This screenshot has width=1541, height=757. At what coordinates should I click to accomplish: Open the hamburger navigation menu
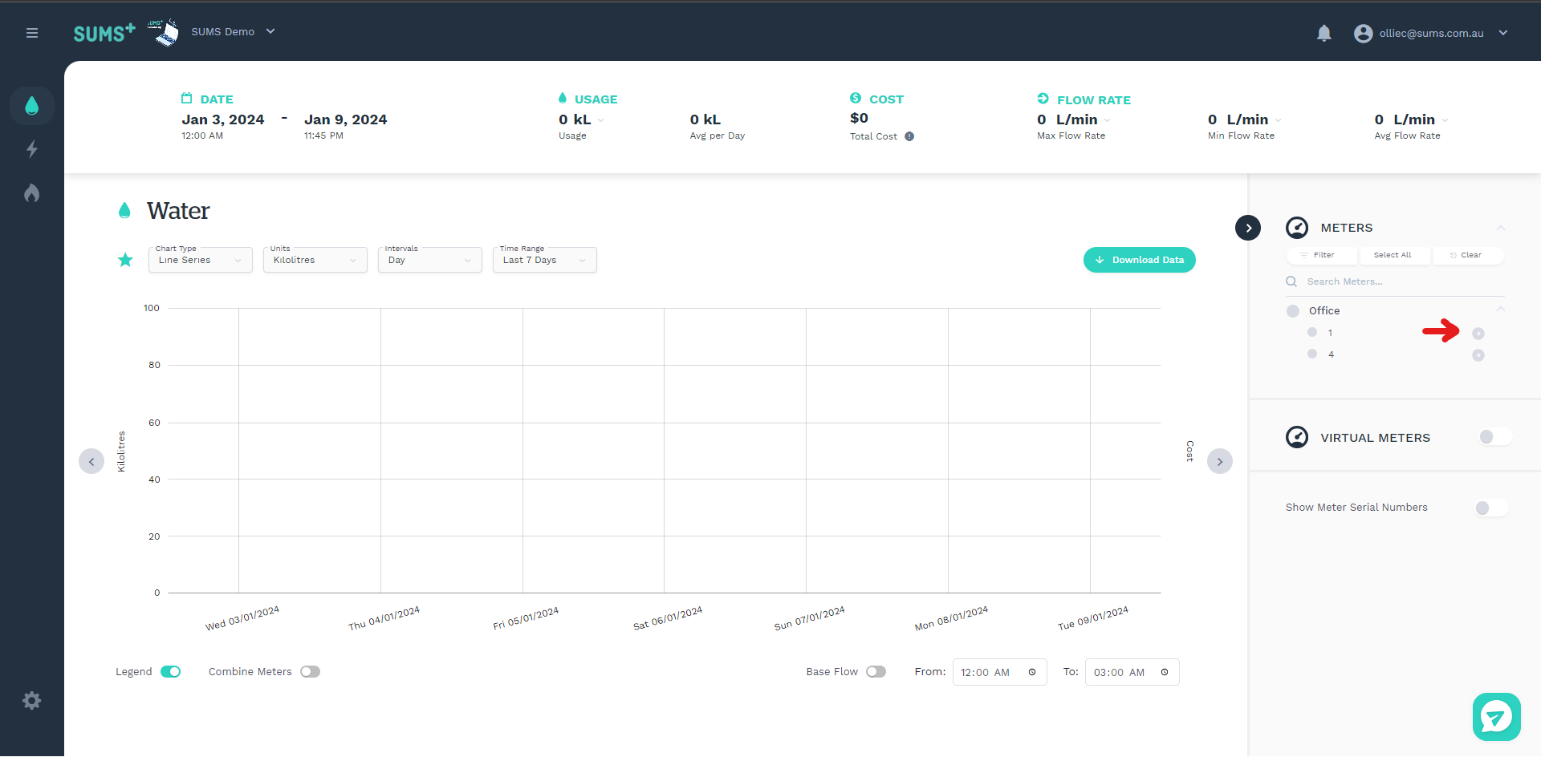pyautogui.click(x=32, y=33)
